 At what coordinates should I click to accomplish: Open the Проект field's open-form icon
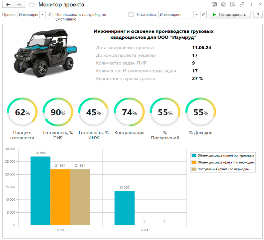point(49,15)
